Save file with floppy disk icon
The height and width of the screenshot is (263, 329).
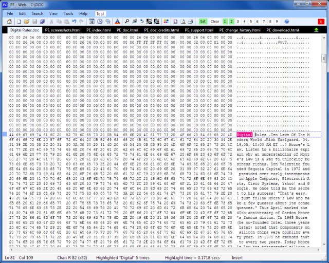click(34, 22)
